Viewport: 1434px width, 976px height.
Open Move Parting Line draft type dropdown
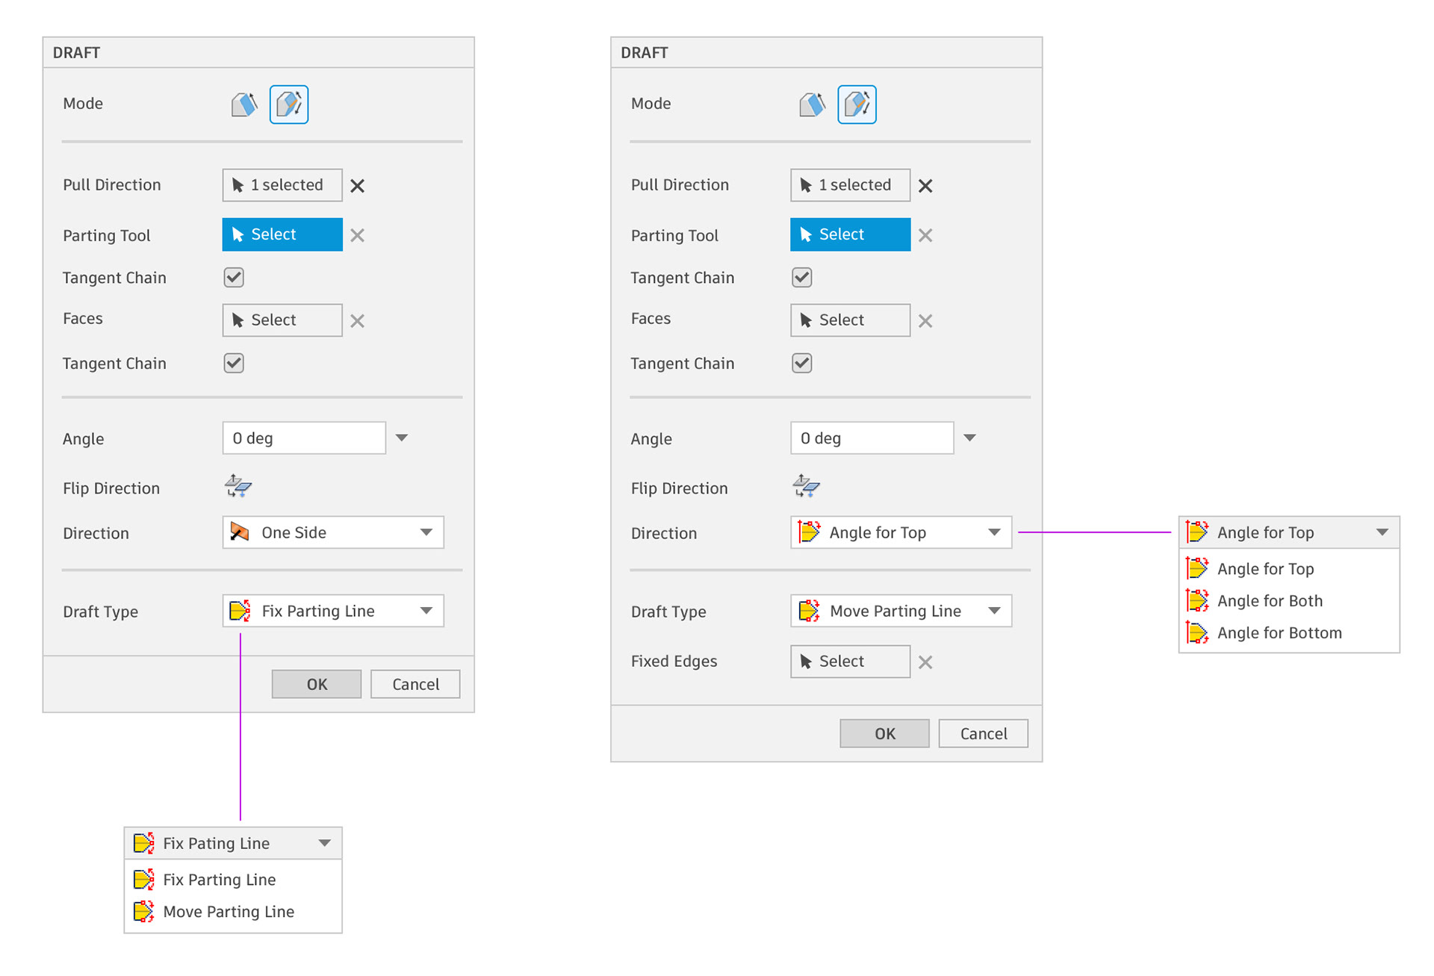(901, 611)
